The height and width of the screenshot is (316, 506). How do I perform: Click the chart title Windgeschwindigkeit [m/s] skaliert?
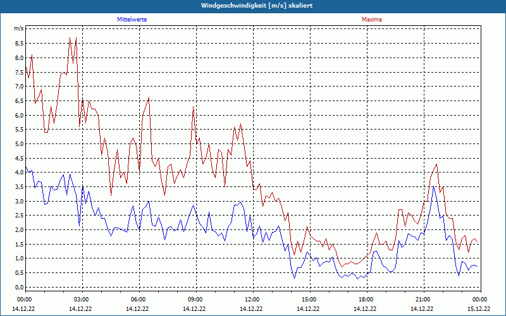(257, 6)
